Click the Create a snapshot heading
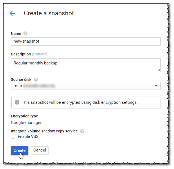The image size is (174, 169). tap(49, 13)
